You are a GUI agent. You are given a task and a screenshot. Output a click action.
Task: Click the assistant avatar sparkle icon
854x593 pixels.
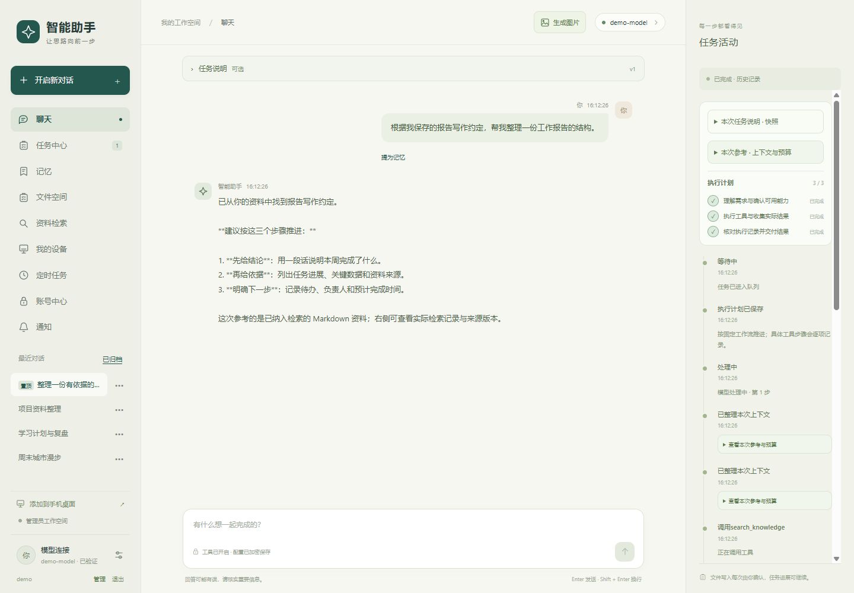click(203, 191)
